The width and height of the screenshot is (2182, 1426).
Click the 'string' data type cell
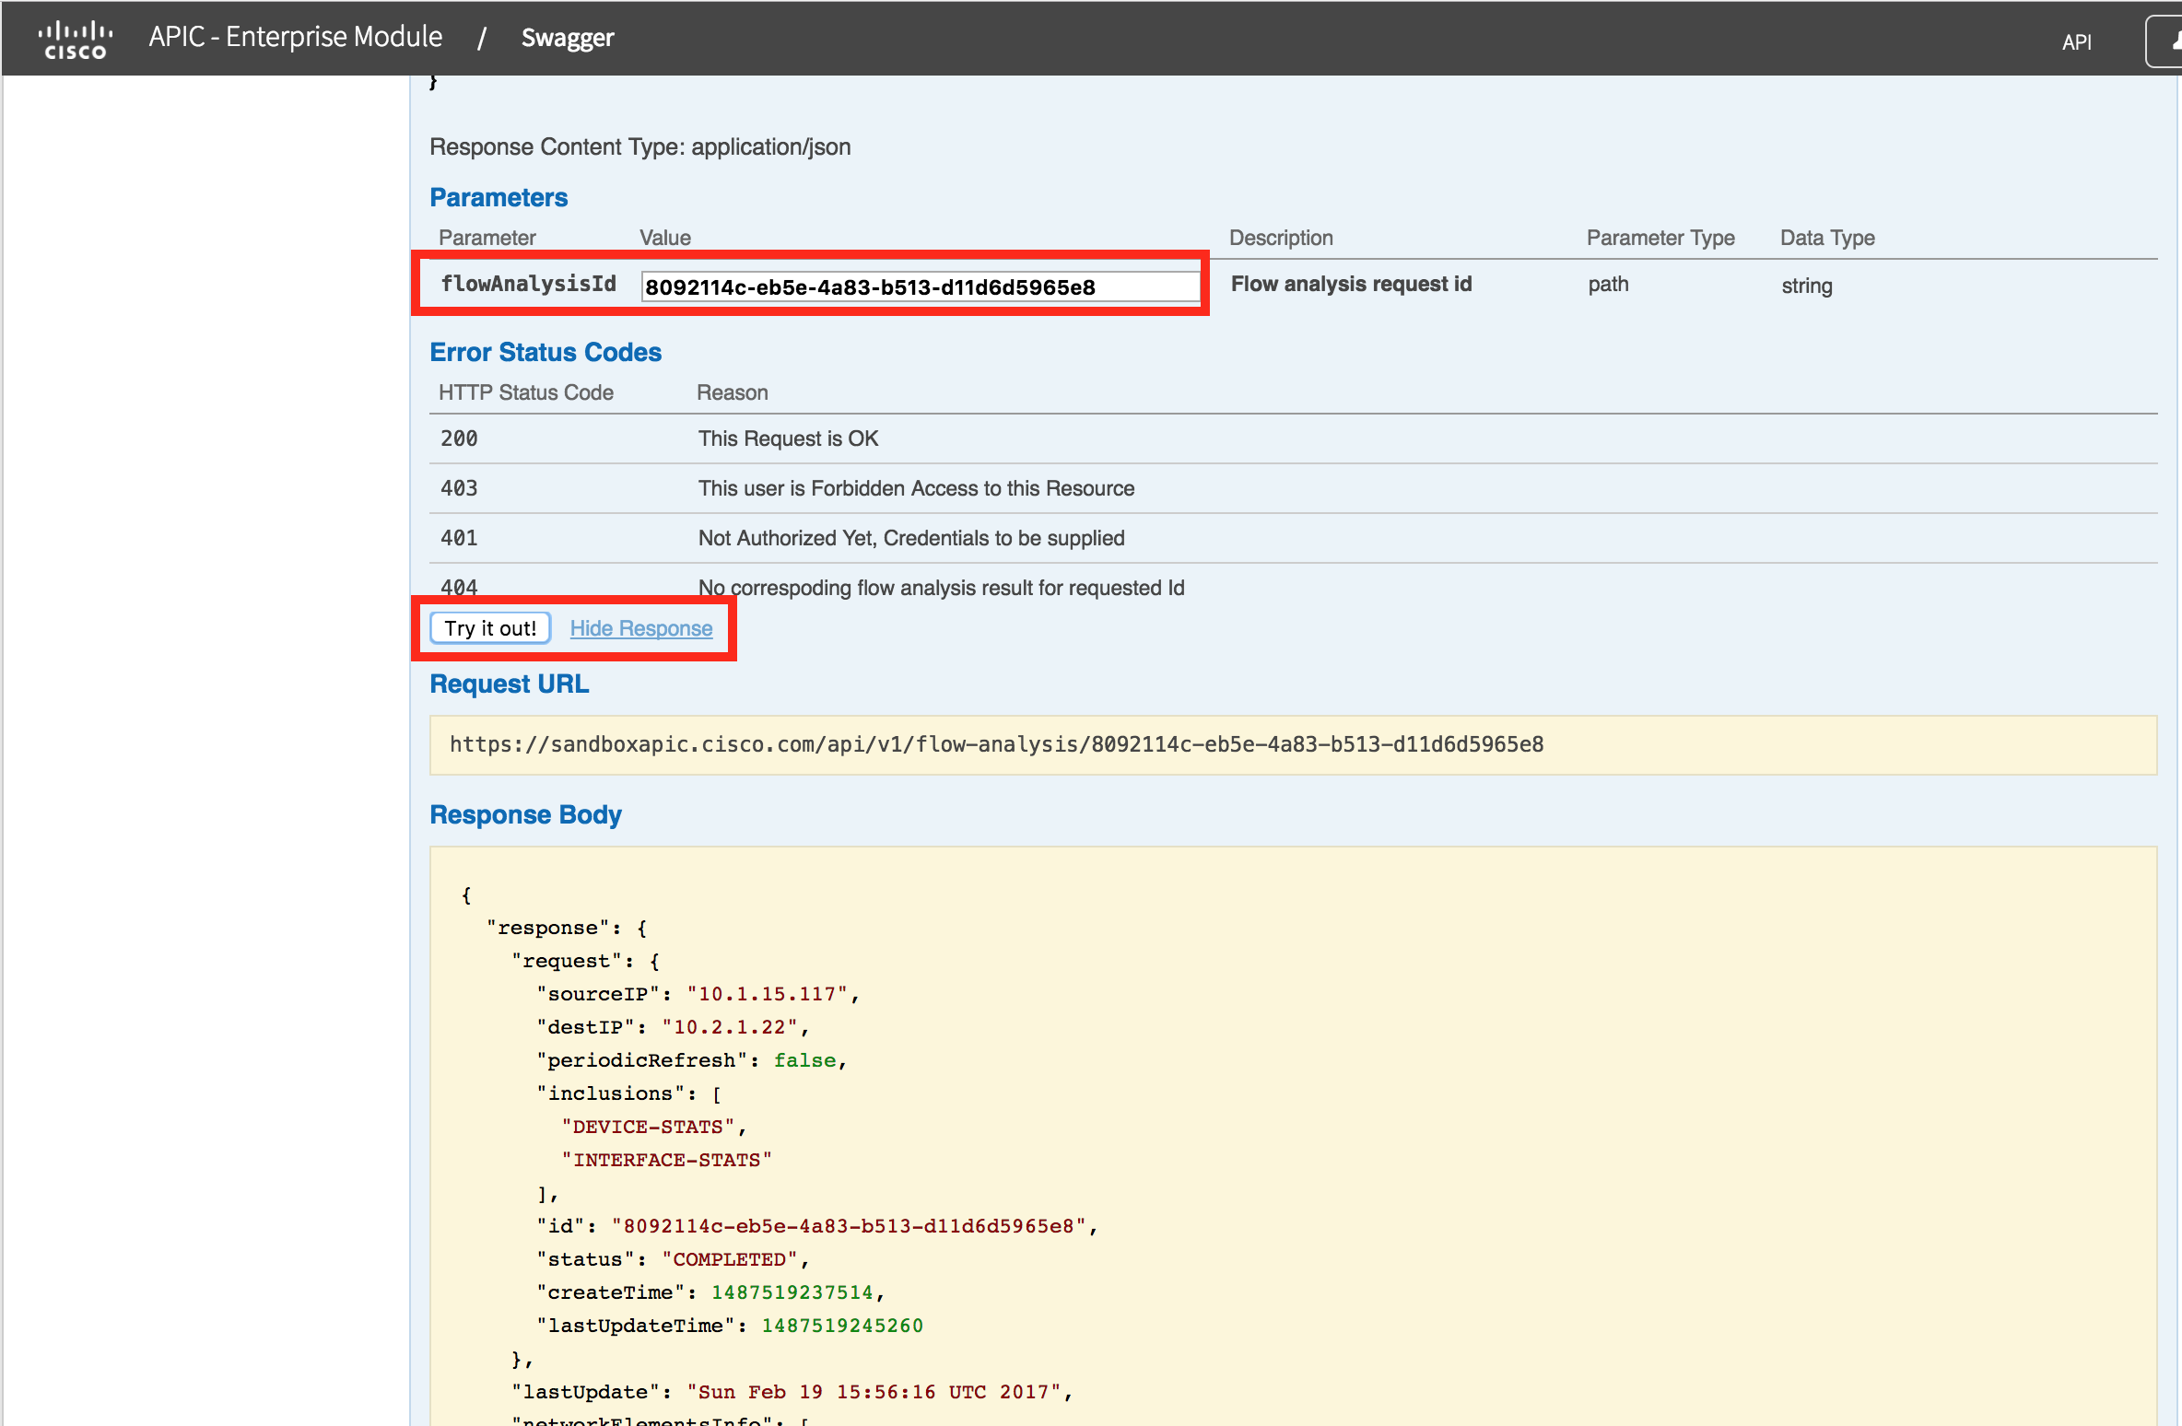point(1806,286)
